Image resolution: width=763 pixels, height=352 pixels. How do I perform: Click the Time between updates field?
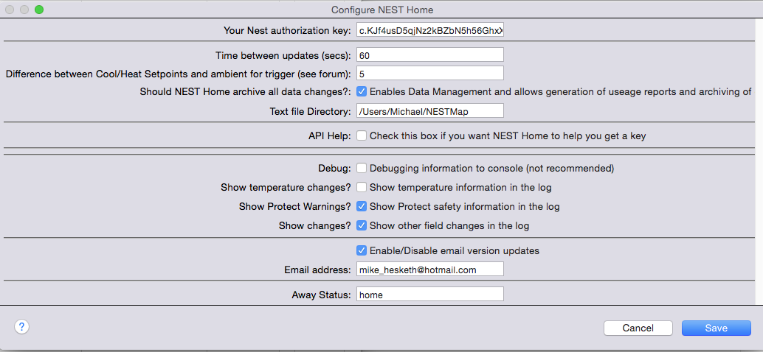click(x=429, y=55)
